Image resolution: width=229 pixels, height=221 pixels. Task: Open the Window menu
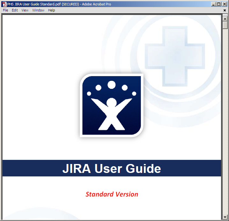click(x=38, y=10)
